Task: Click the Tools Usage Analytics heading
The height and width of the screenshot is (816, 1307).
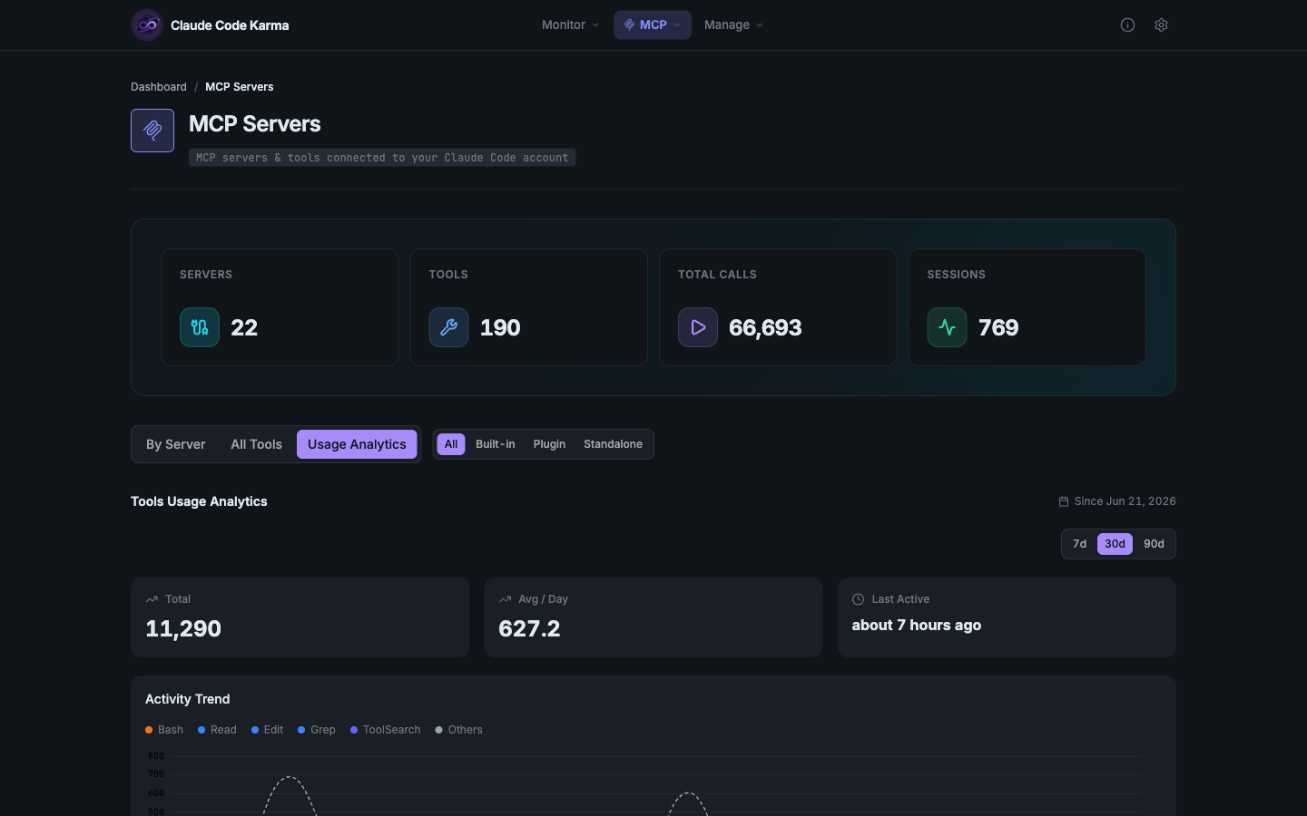Action: (199, 501)
